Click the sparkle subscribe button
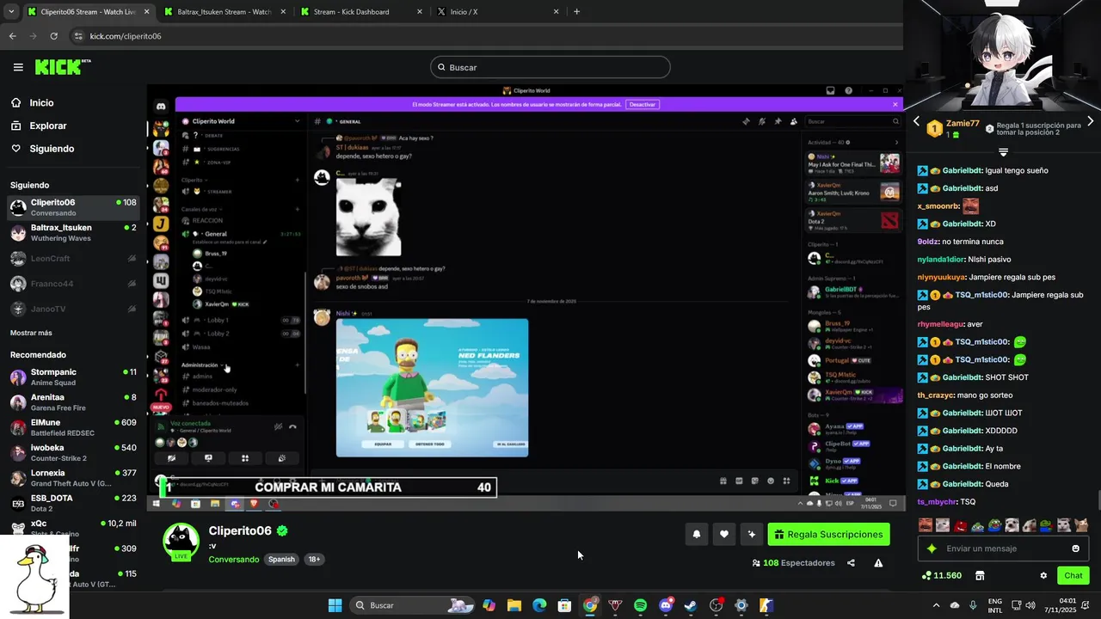Viewport: 1101px width, 619px height. pos(752,535)
